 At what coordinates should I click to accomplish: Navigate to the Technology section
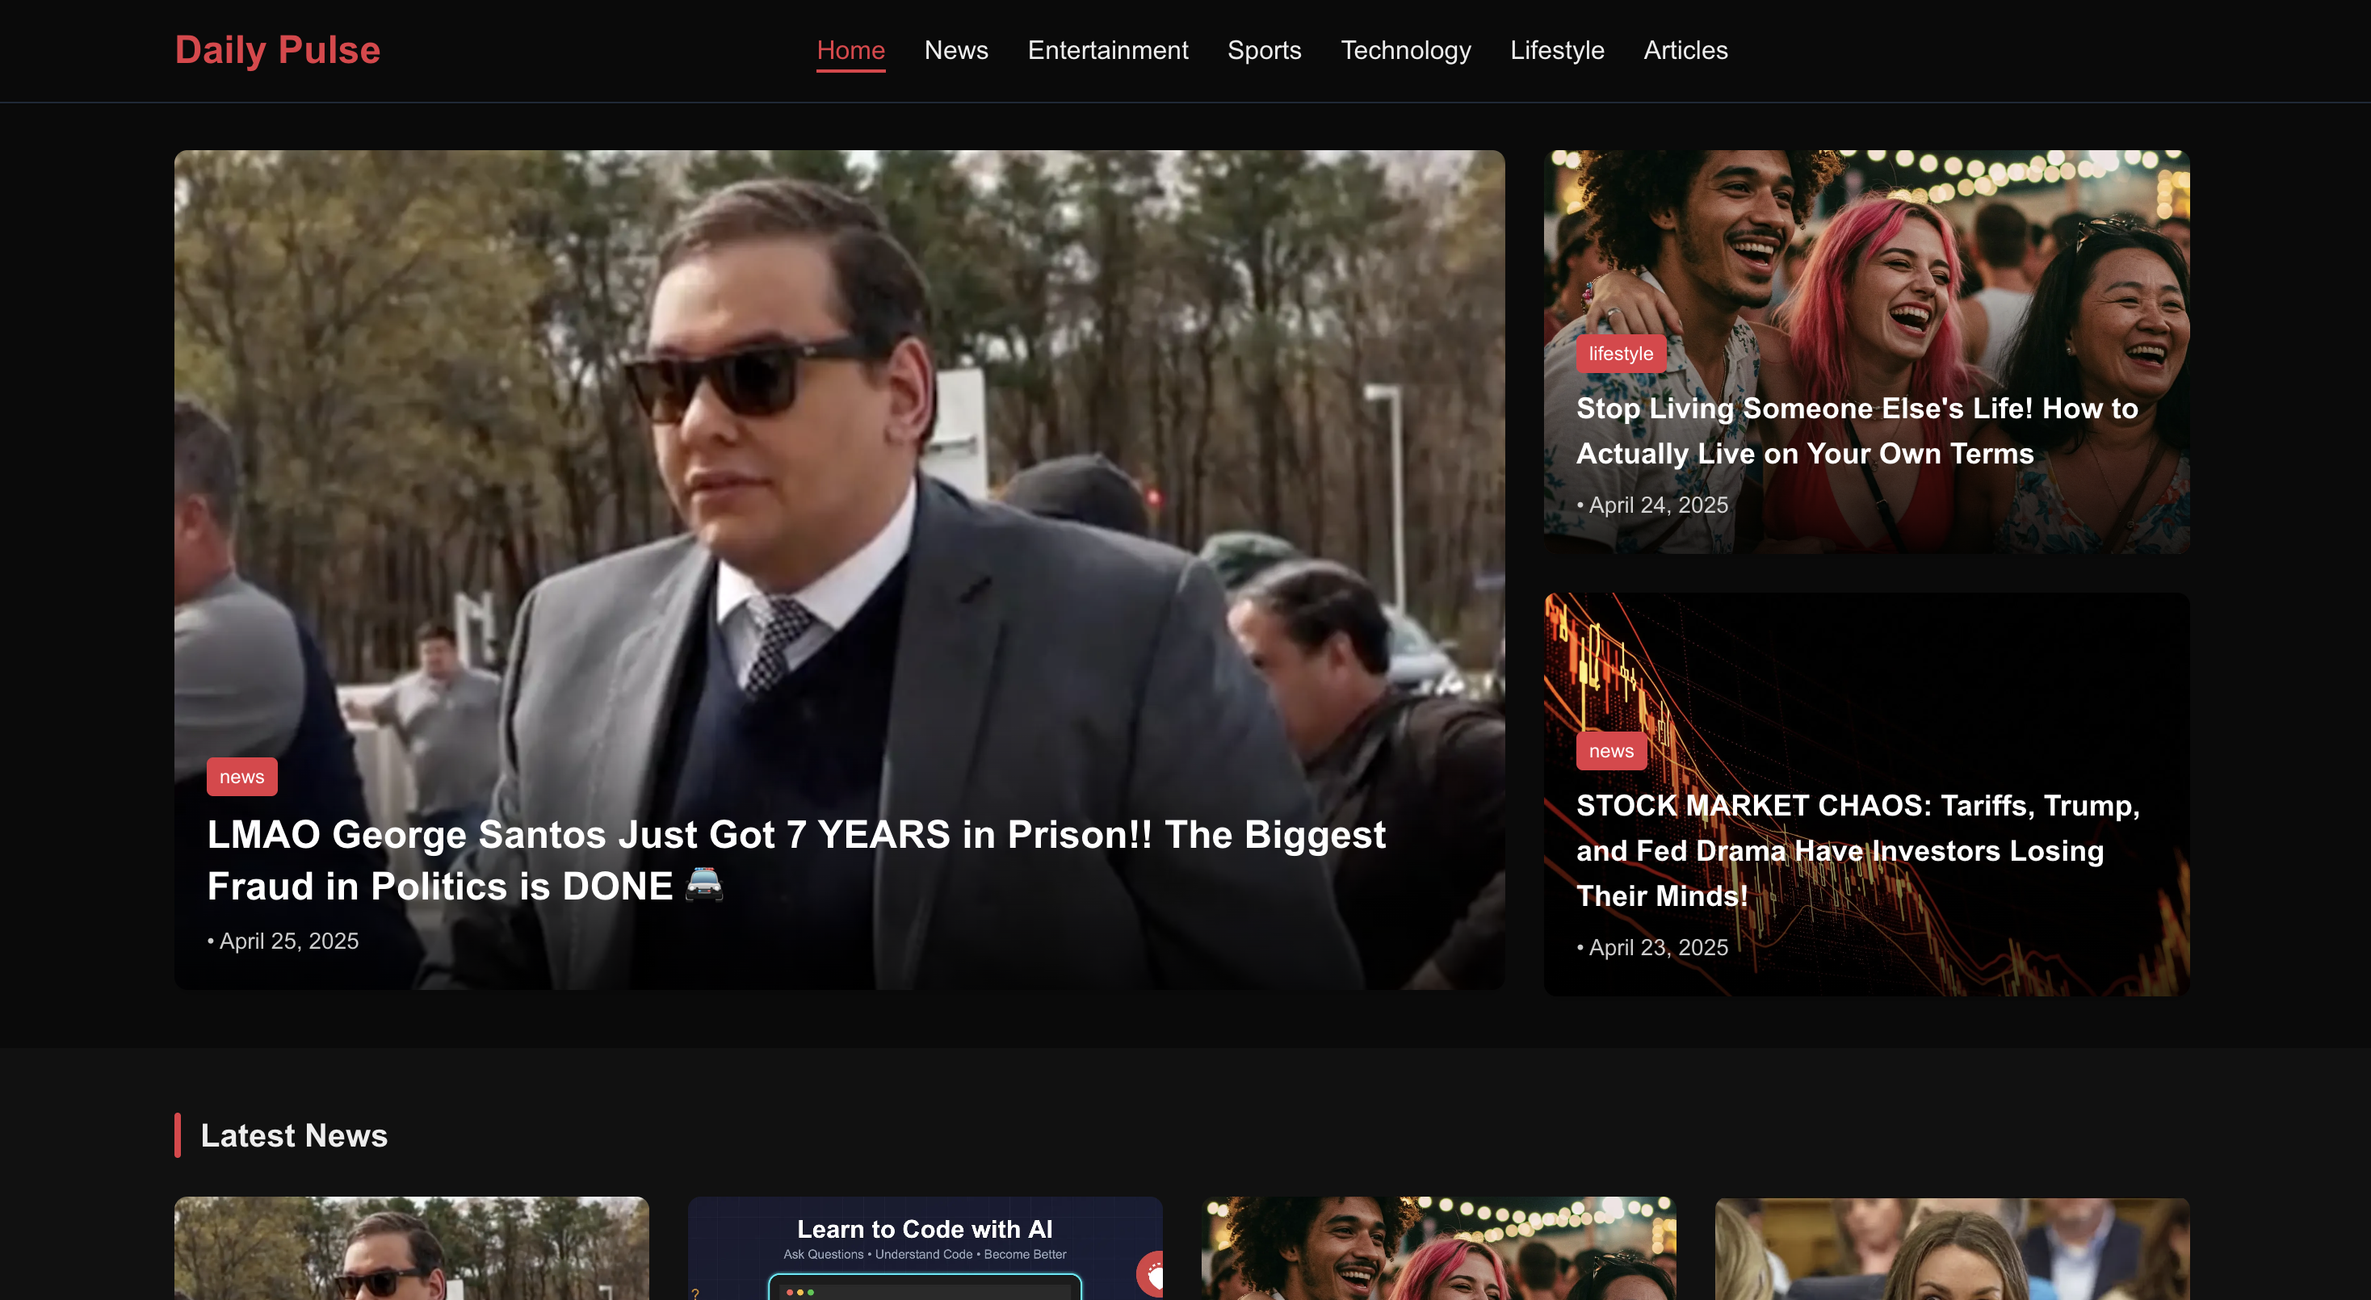[x=1405, y=50]
